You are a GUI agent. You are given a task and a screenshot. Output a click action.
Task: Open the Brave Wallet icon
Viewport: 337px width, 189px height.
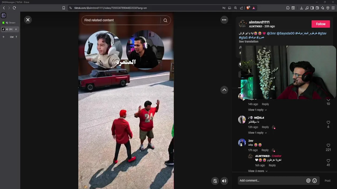pos(317,8)
